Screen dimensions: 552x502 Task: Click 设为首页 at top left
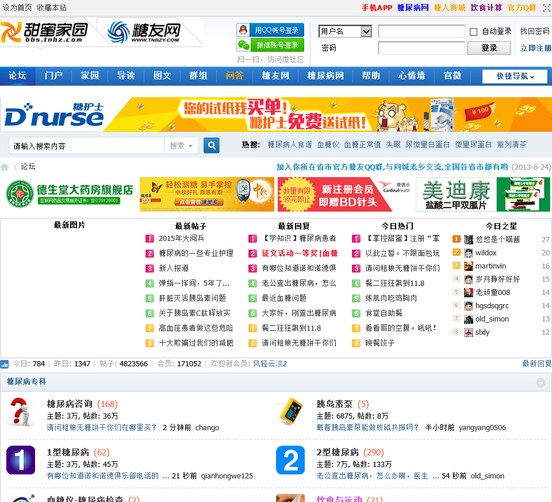click(17, 7)
